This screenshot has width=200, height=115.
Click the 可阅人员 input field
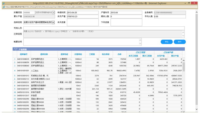[104, 28]
